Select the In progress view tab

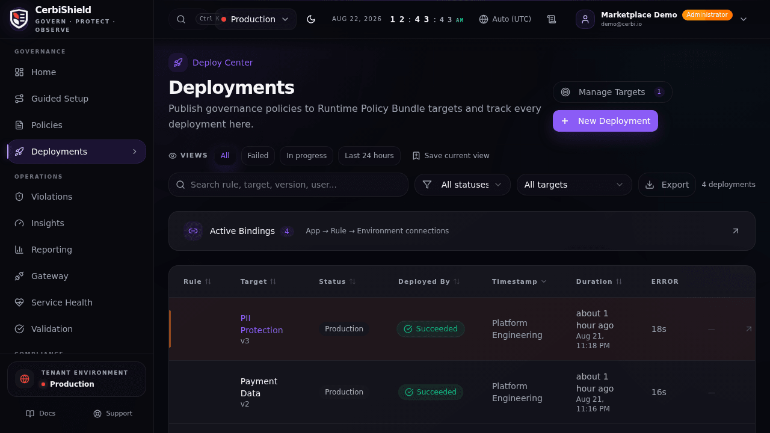coord(306,156)
